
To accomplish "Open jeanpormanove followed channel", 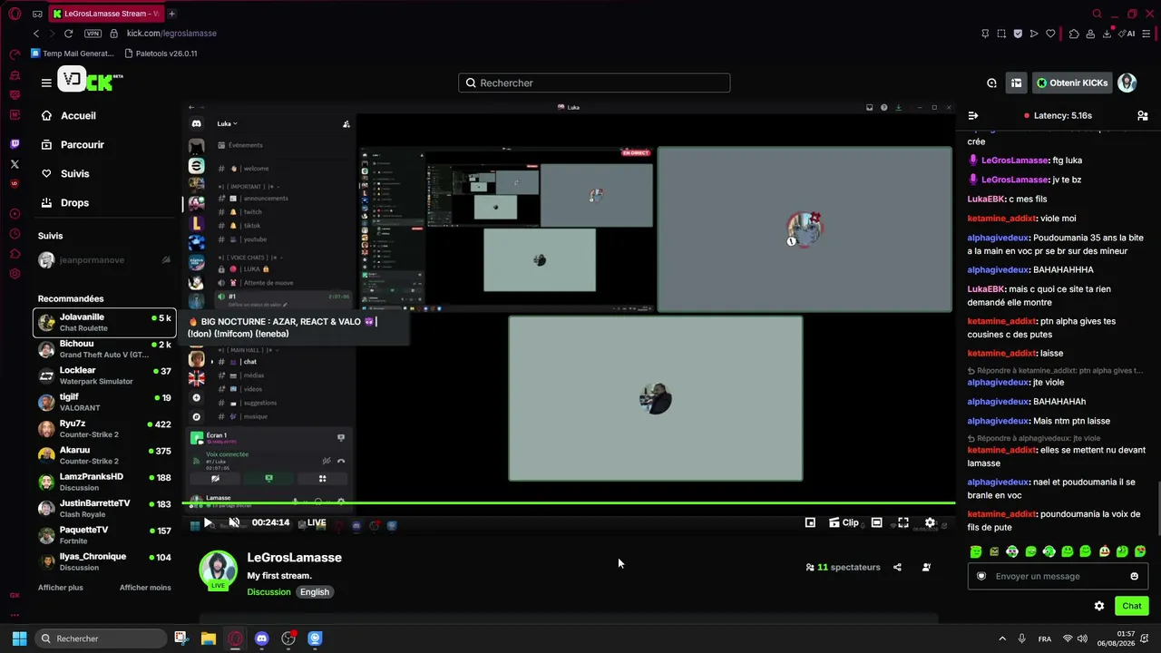I will click(104, 260).
